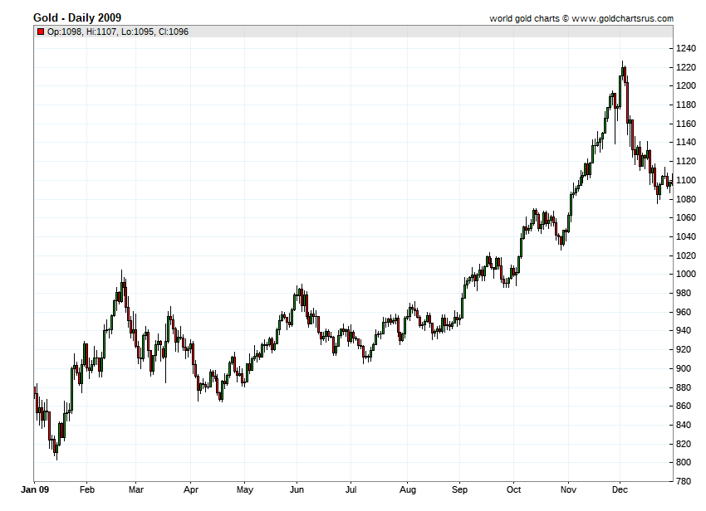
Task: Click the 880 price axis label
Action: coord(684,387)
